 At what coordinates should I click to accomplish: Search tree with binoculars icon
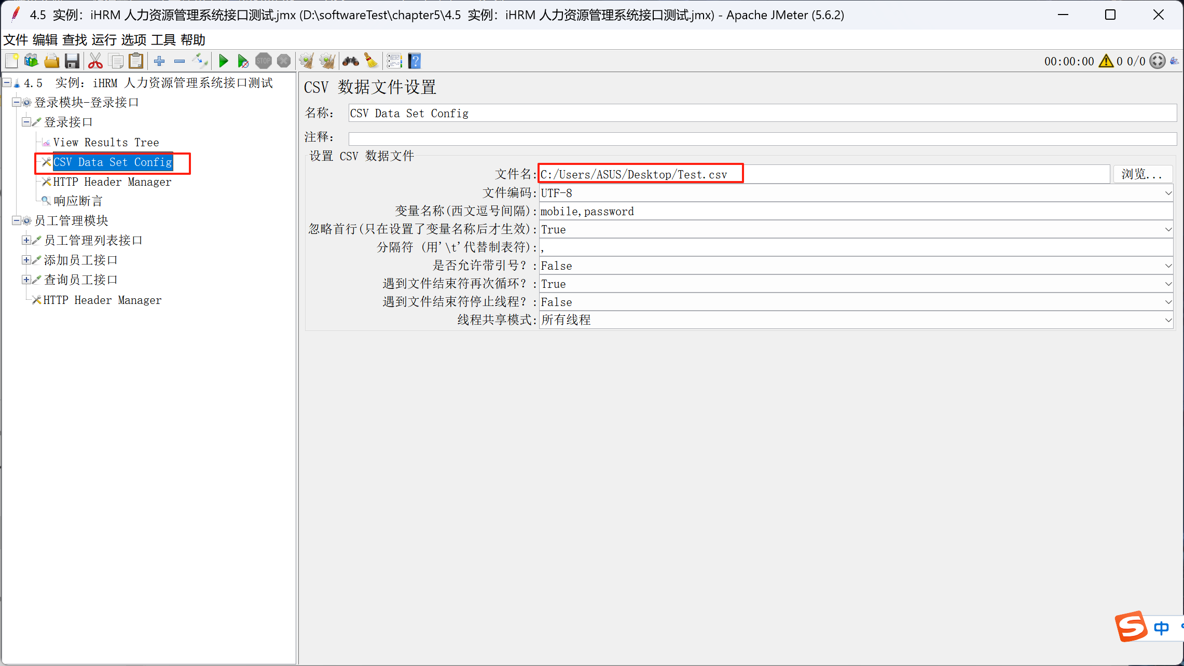click(x=350, y=61)
